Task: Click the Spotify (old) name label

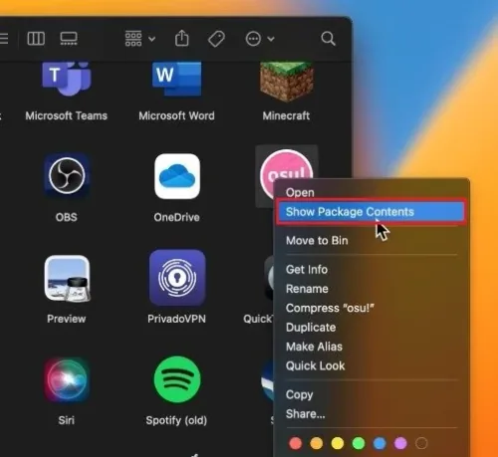Action: coord(176,420)
